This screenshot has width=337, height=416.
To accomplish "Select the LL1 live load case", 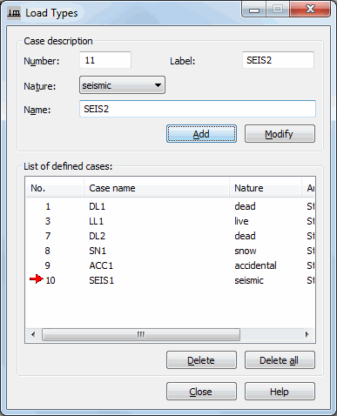I will pyautogui.click(x=171, y=221).
